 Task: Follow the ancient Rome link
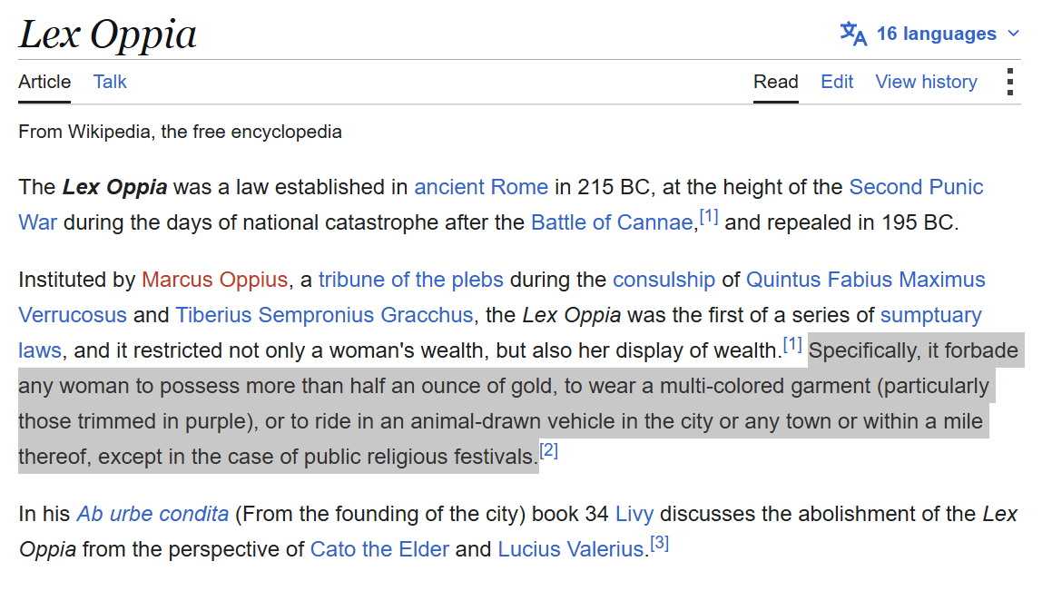pos(481,187)
